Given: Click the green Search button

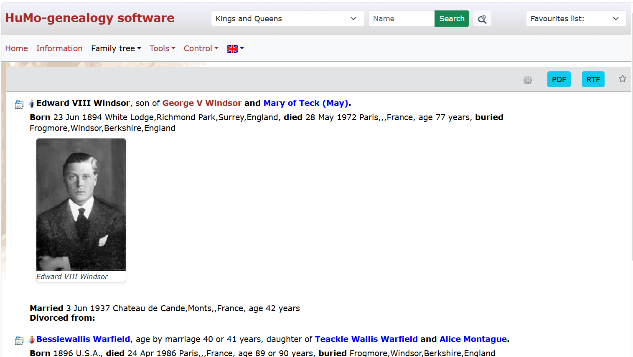Looking at the screenshot, I should (452, 19).
